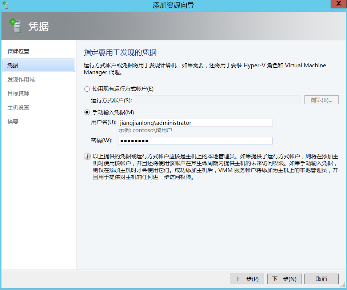Screen dimensions: 347x290
Task: Click the server icon beside the 凭据 header
Action: click(x=16, y=26)
